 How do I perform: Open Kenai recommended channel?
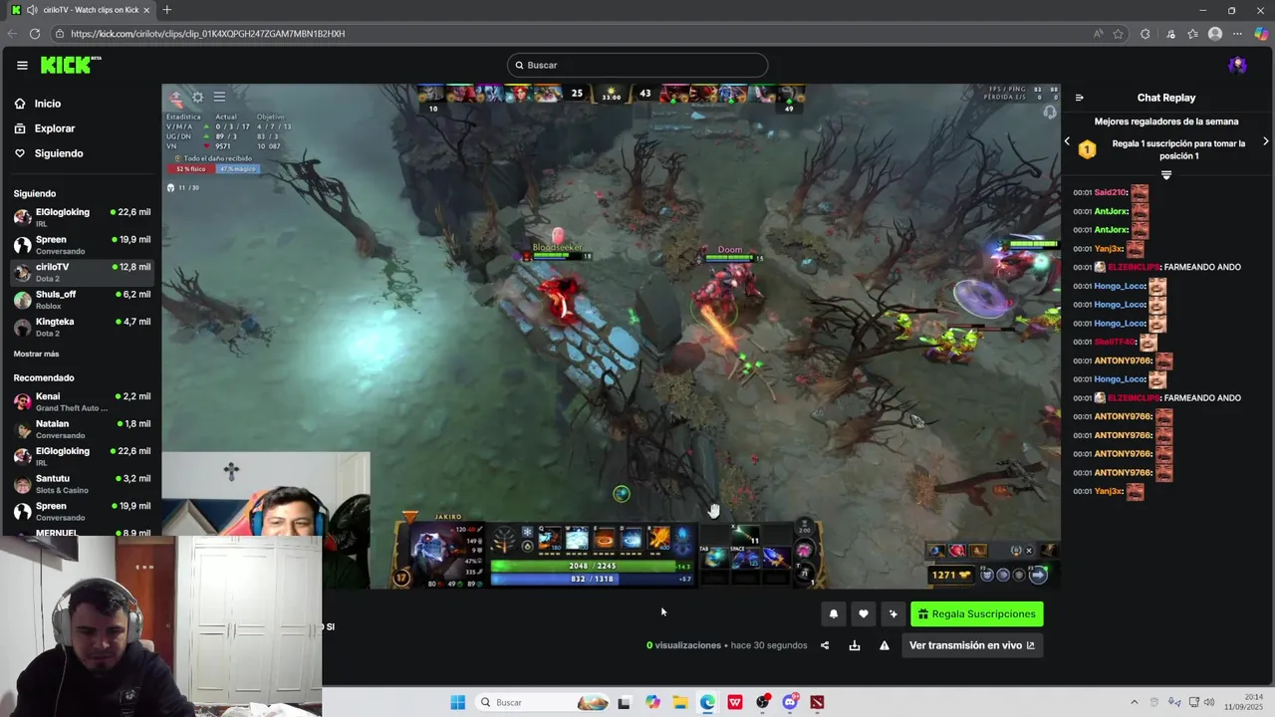82,400
